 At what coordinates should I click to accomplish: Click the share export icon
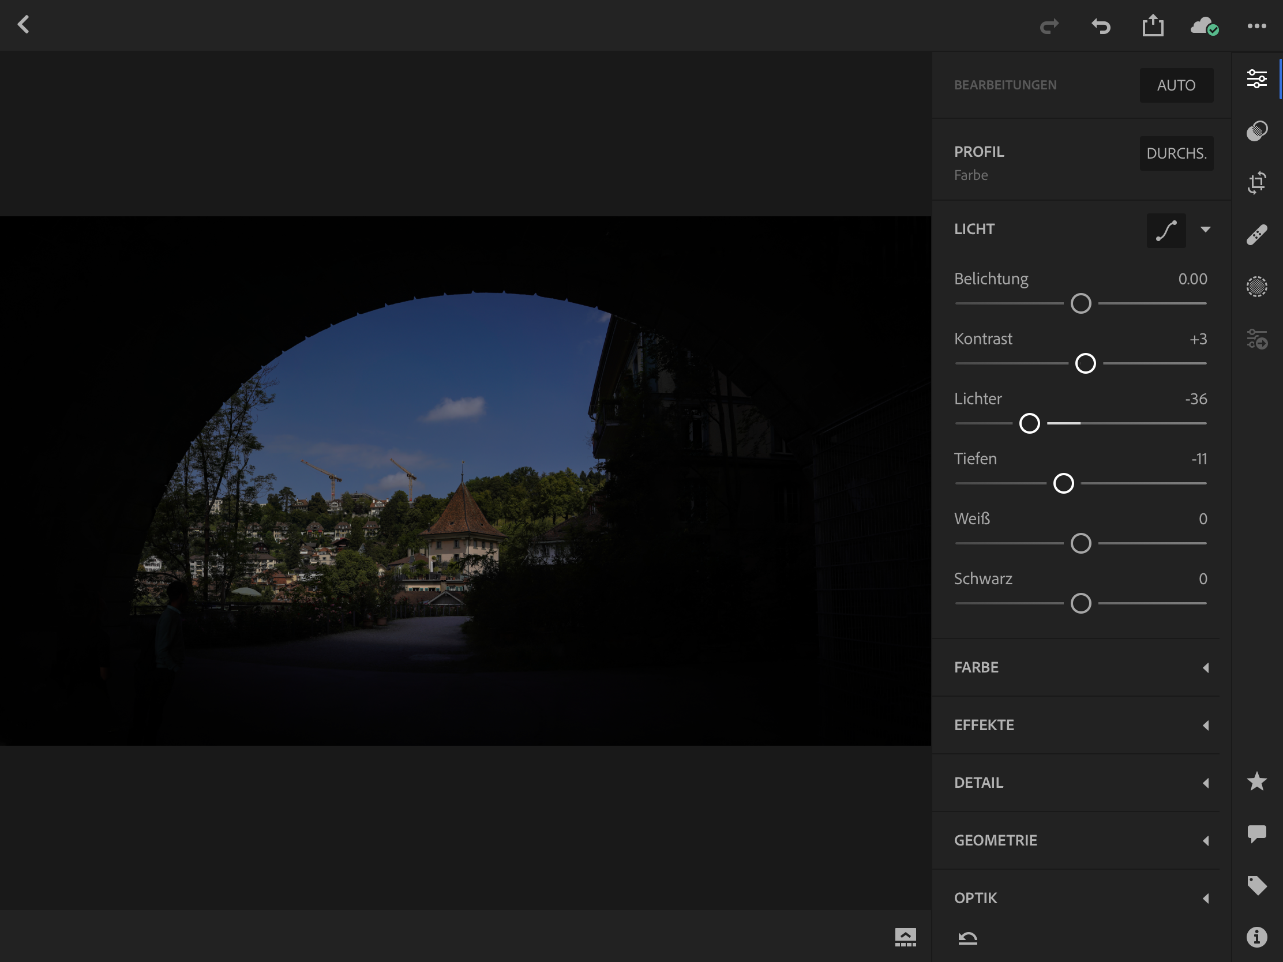[x=1153, y=26]
